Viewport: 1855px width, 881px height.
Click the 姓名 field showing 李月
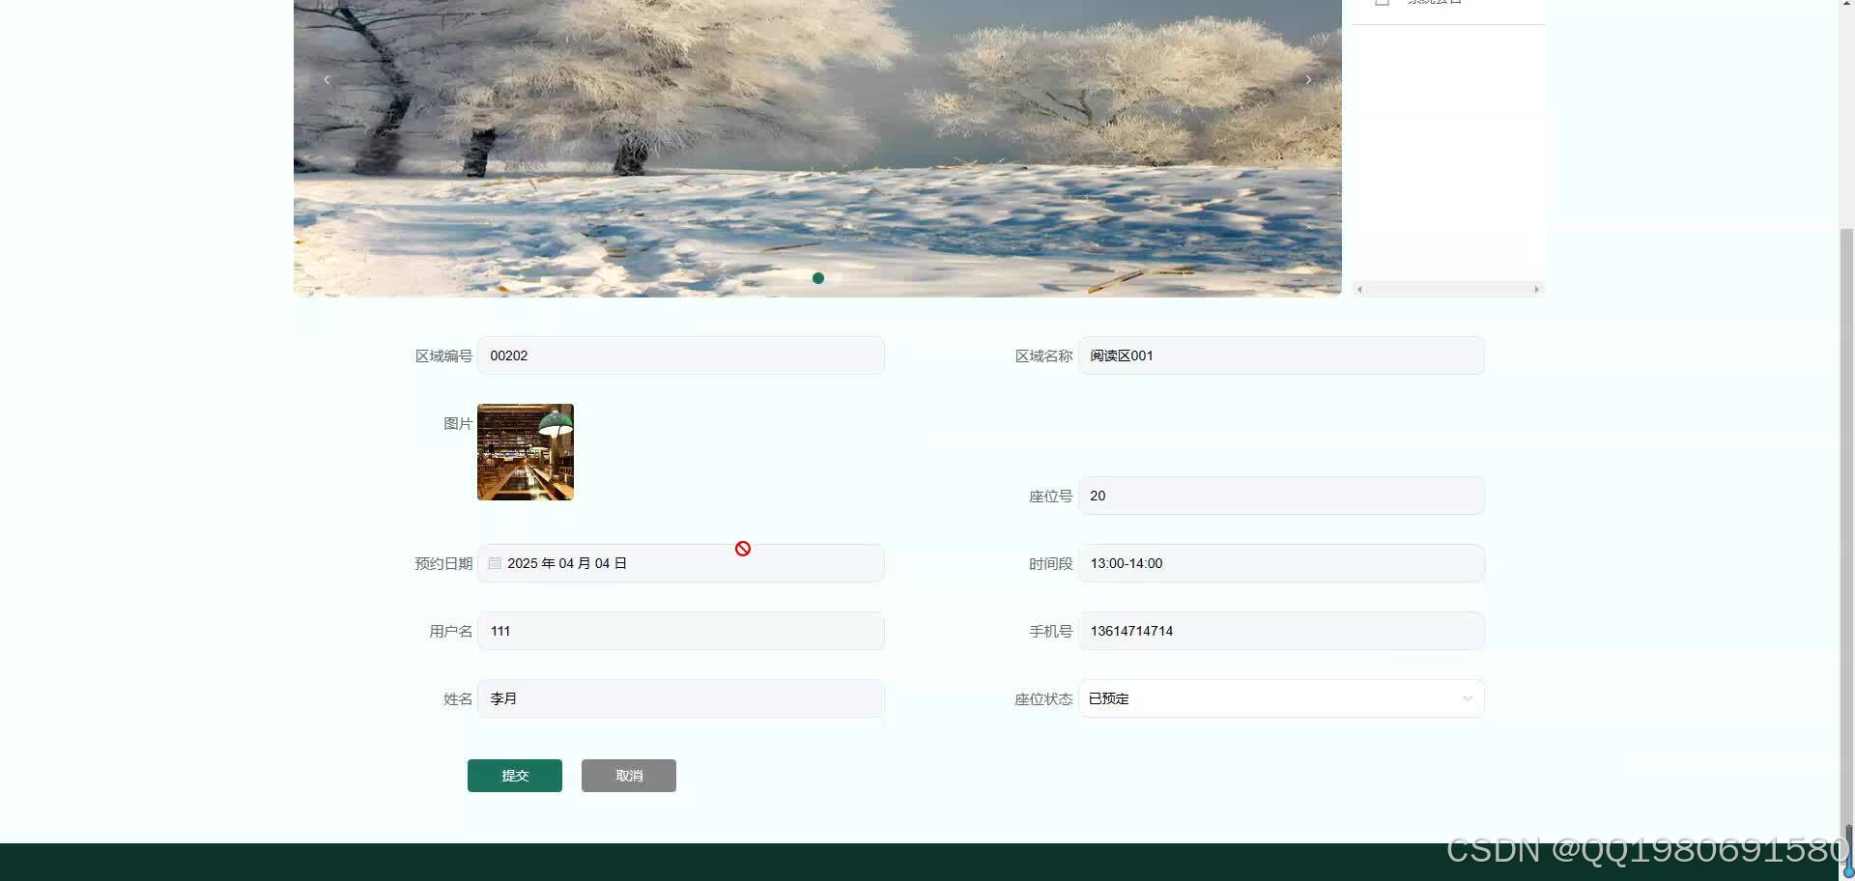point(681,698)
